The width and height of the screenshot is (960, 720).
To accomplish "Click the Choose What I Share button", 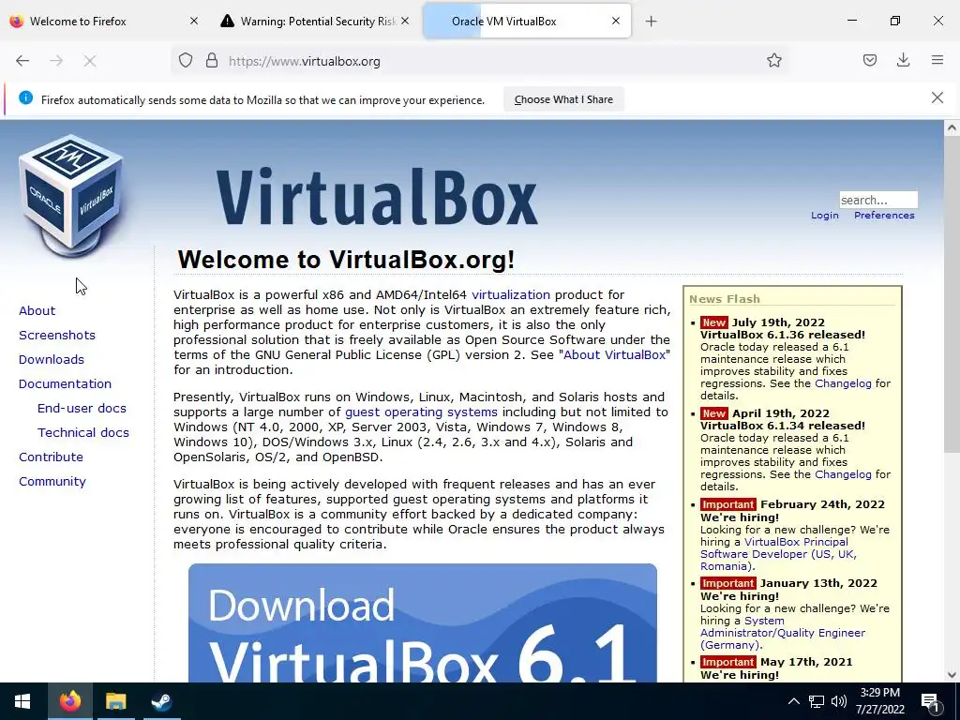I will pos(563,99).
